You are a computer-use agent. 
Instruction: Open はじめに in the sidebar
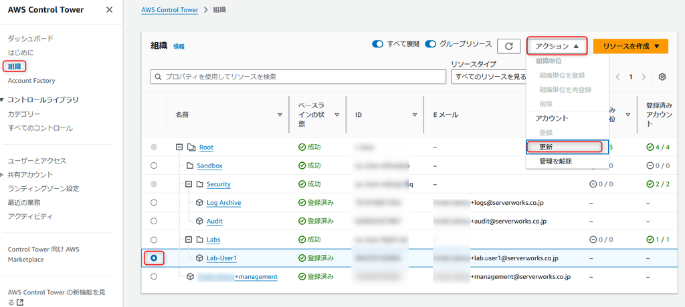[21, 52]
